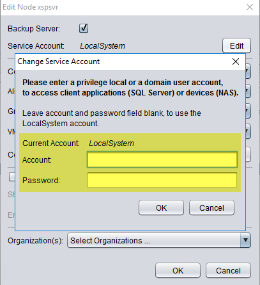Click the Password label
Viewport: 260px width, 285px height.
click(42, 181)
